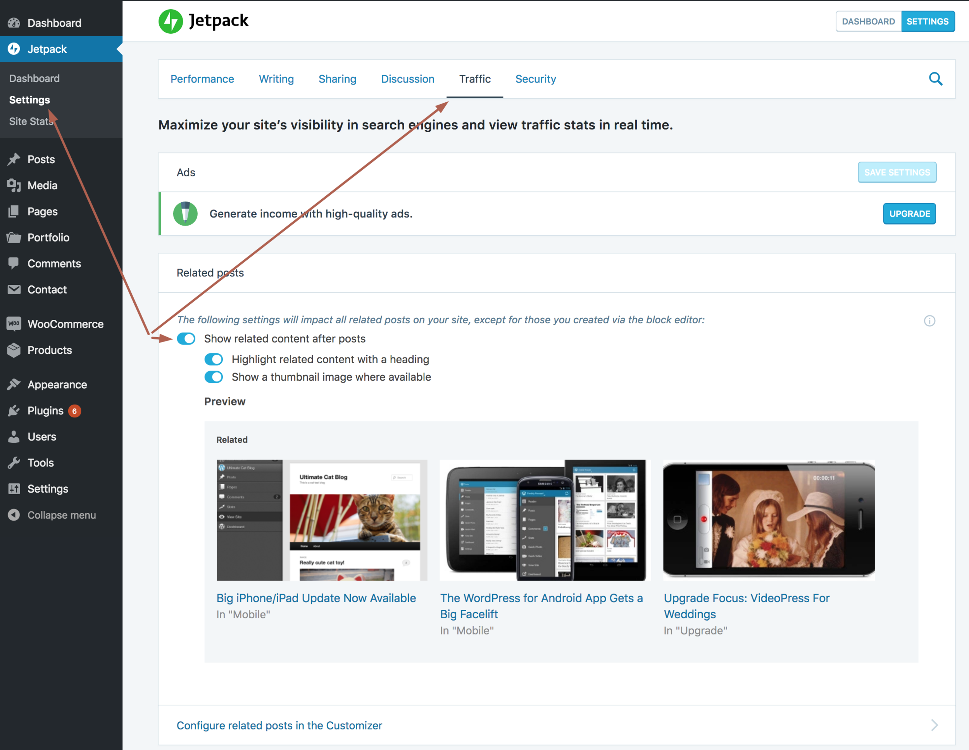Select the Traffic tab
Screen dimensions: 969x750
(x=475, y=79)
